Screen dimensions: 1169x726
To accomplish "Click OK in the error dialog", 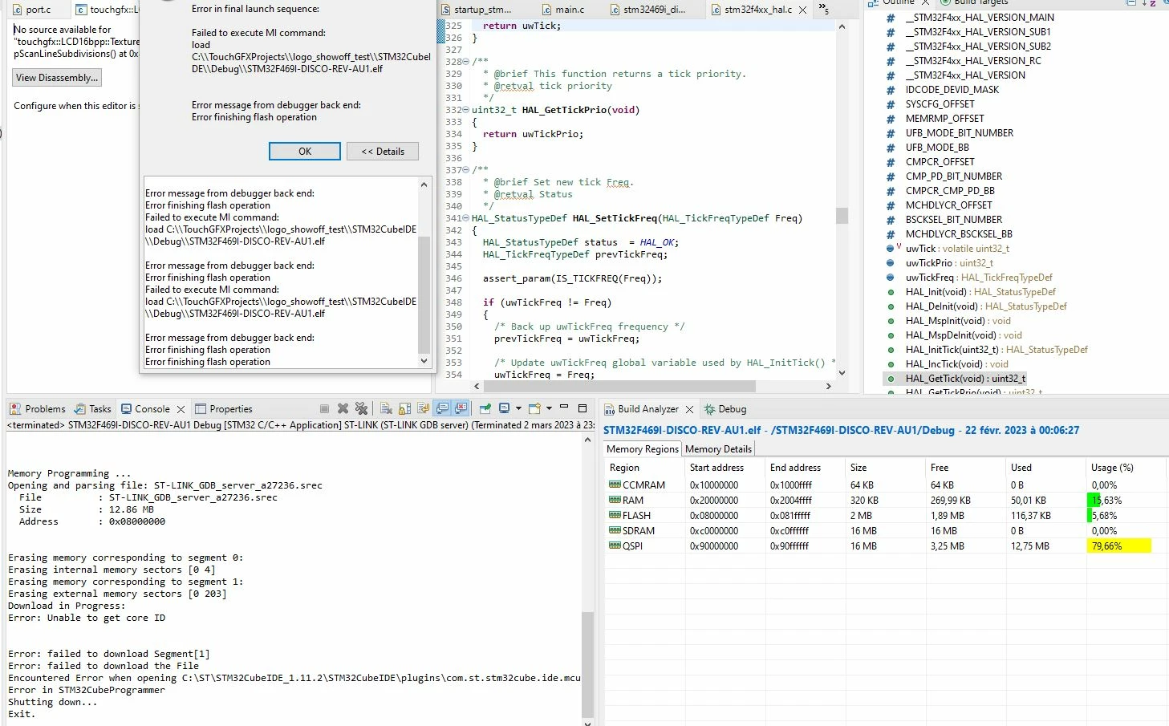I will pos(305,151).
